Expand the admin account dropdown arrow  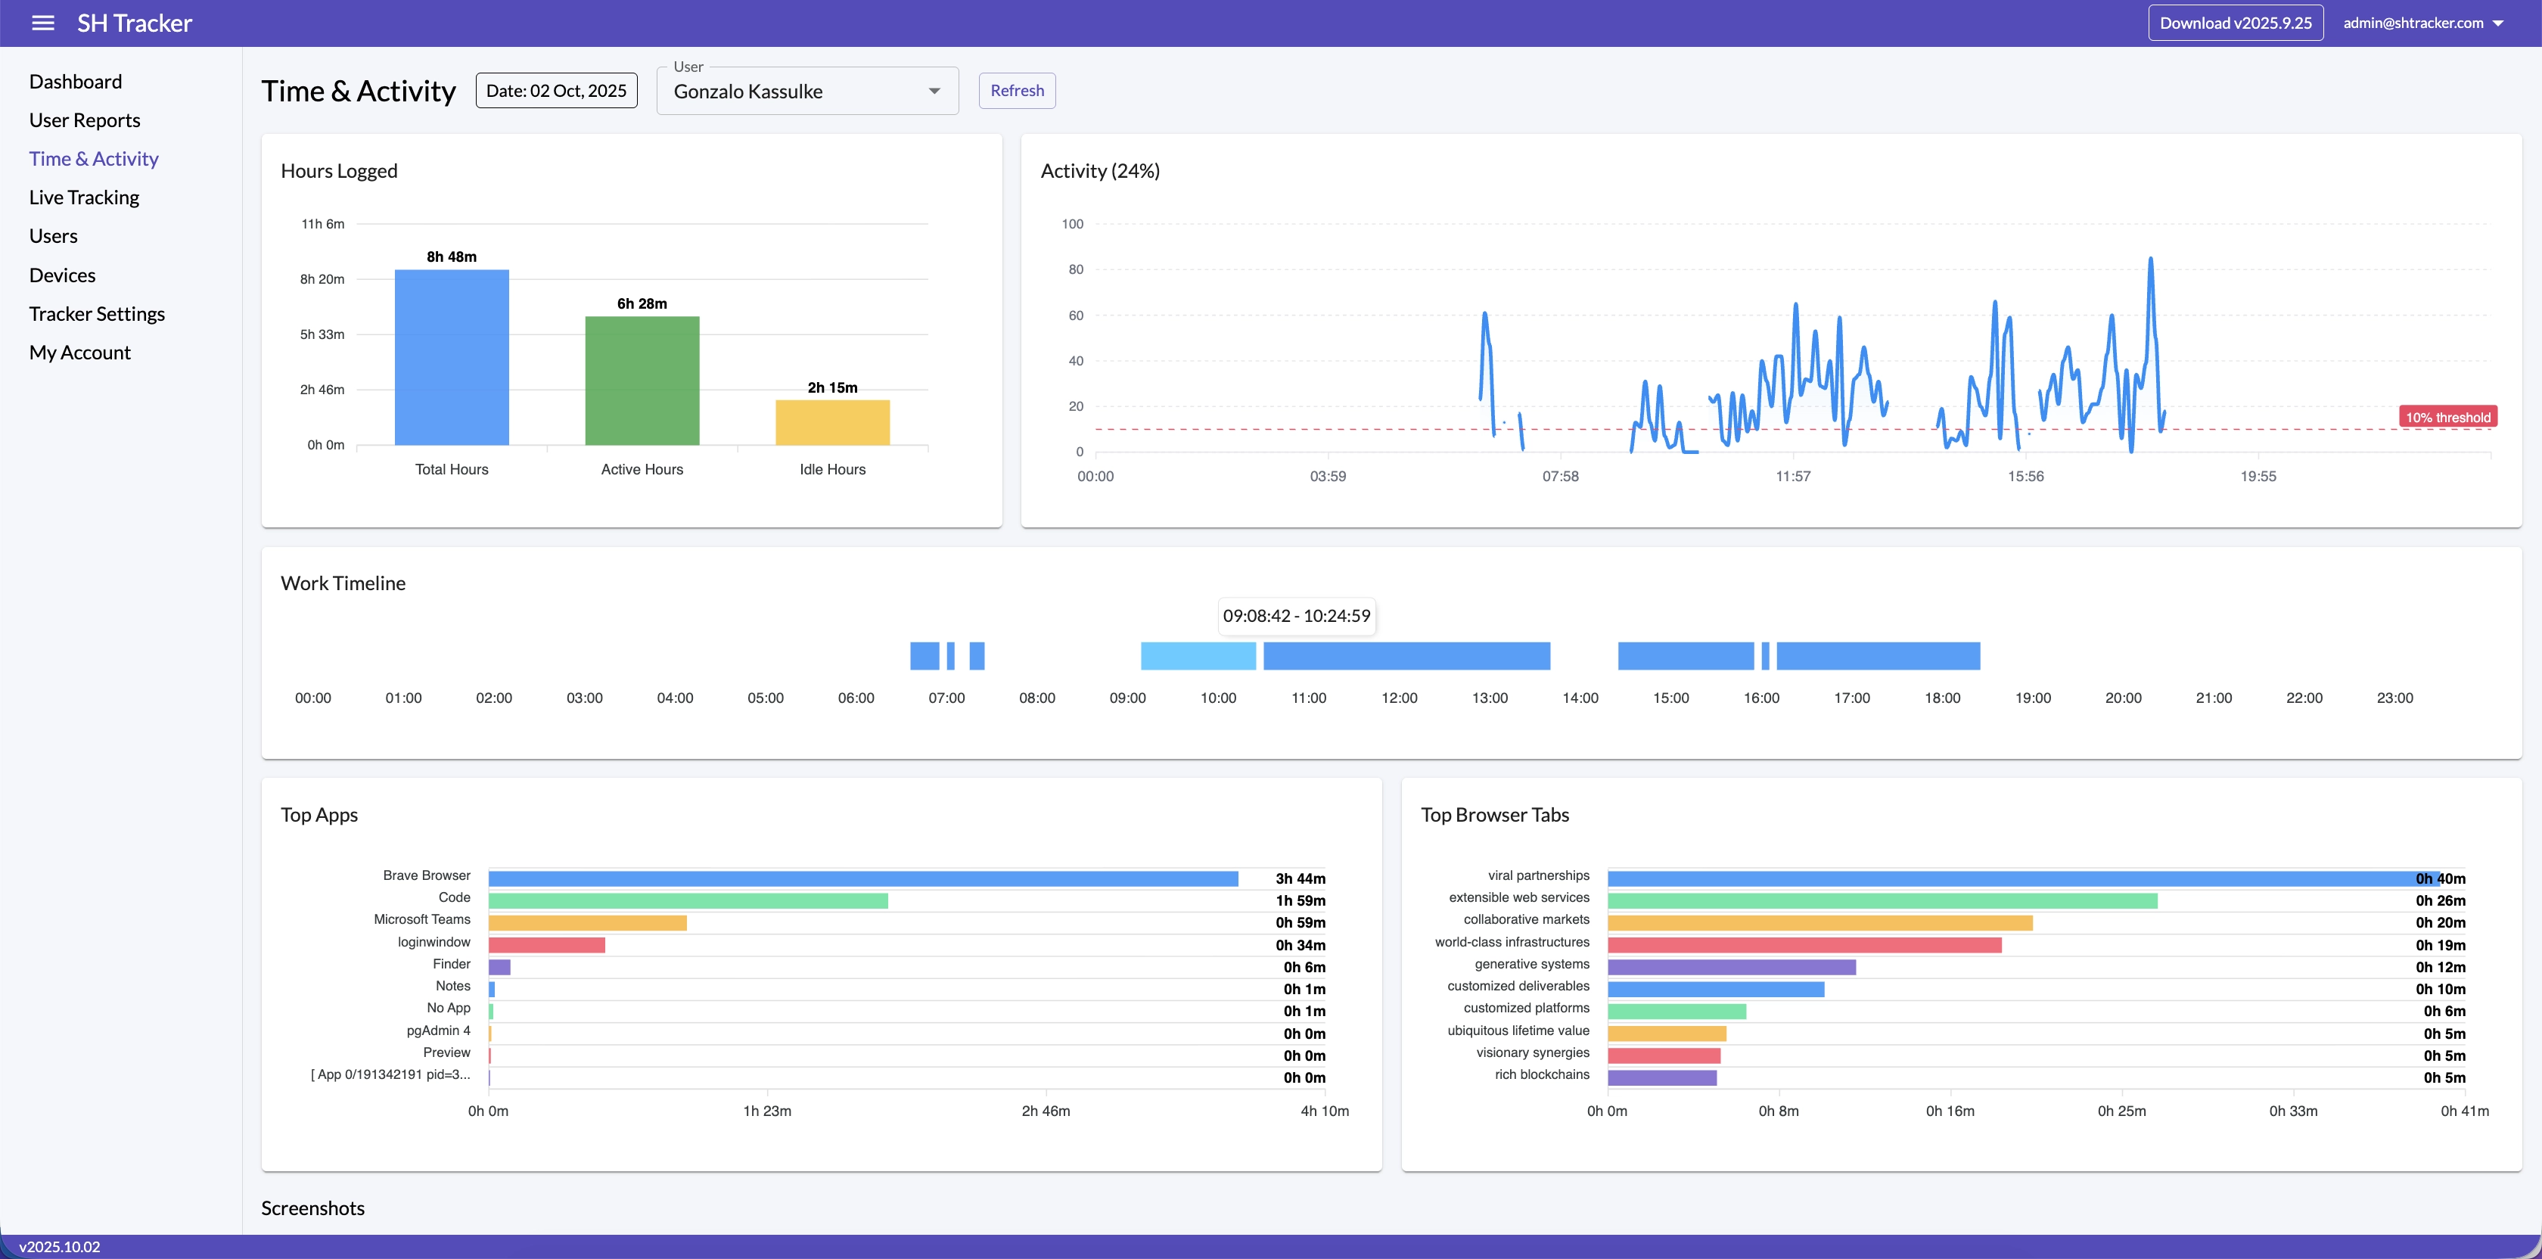click(2497, 23)
